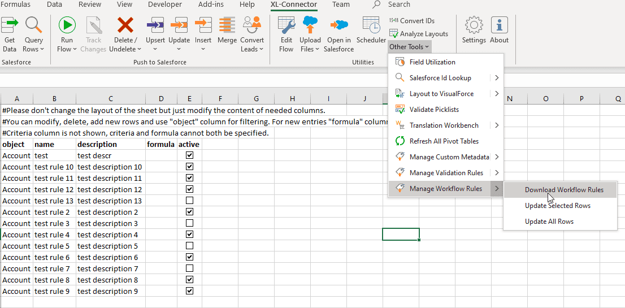
Task: Tick active checkbox for test rule 13
Action: 190,201
